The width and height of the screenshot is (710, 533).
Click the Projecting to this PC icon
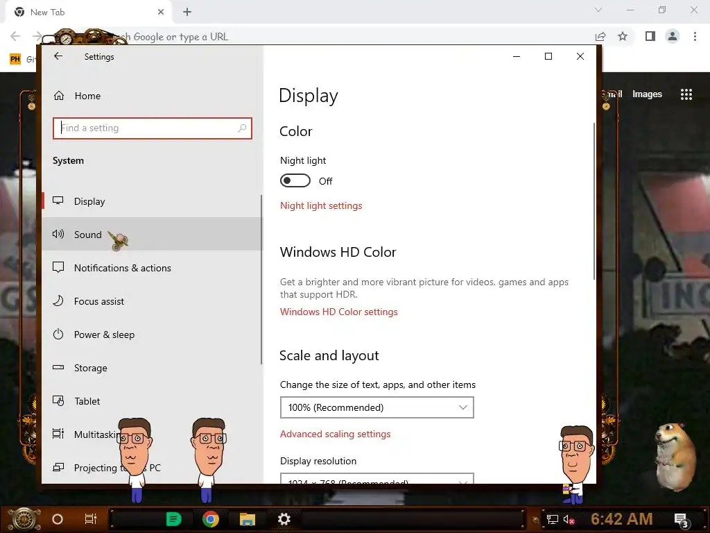coord(58,467)
